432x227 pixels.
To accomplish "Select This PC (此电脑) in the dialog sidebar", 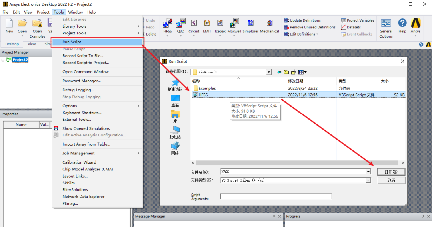I will 175,132.
